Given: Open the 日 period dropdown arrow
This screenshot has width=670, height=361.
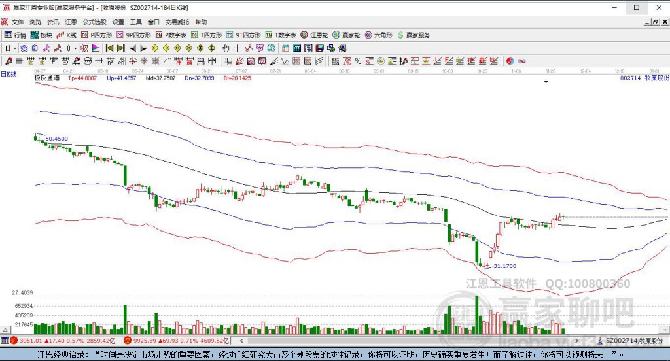Looking at the screenshot, I should click(14, 48).
